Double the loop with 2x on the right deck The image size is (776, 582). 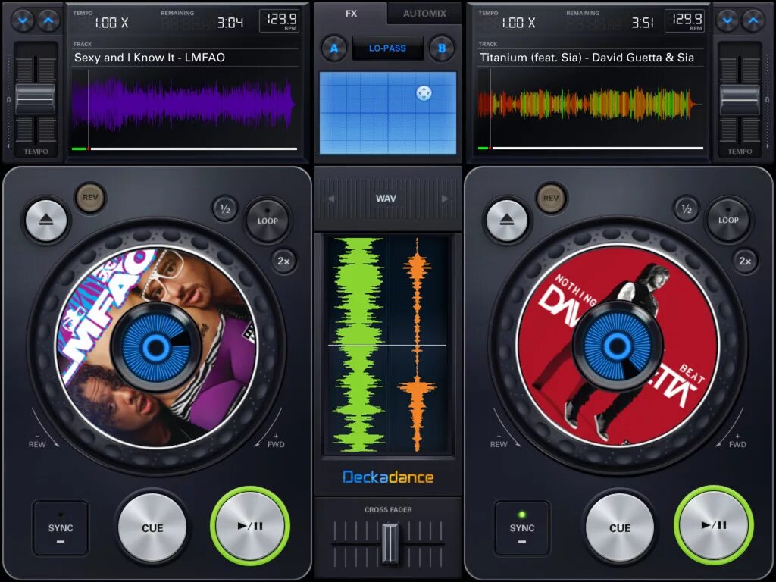pyautogui.click(x=745, y=261)
